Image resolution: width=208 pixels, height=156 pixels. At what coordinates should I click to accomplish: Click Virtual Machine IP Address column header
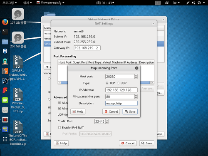(x=120, y=62)
